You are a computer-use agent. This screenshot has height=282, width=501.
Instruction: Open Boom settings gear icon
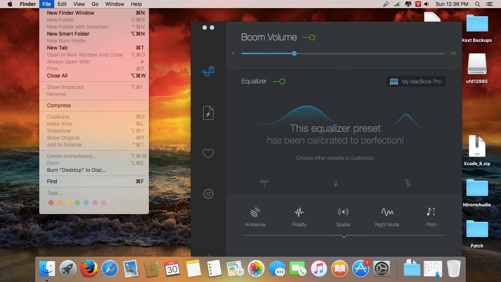208,194
